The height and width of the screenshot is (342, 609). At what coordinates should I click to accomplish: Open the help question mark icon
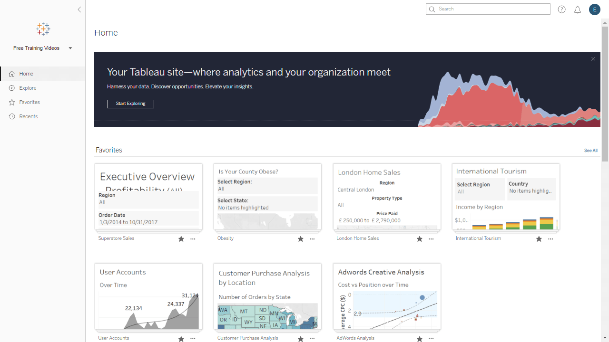point(562,9)
